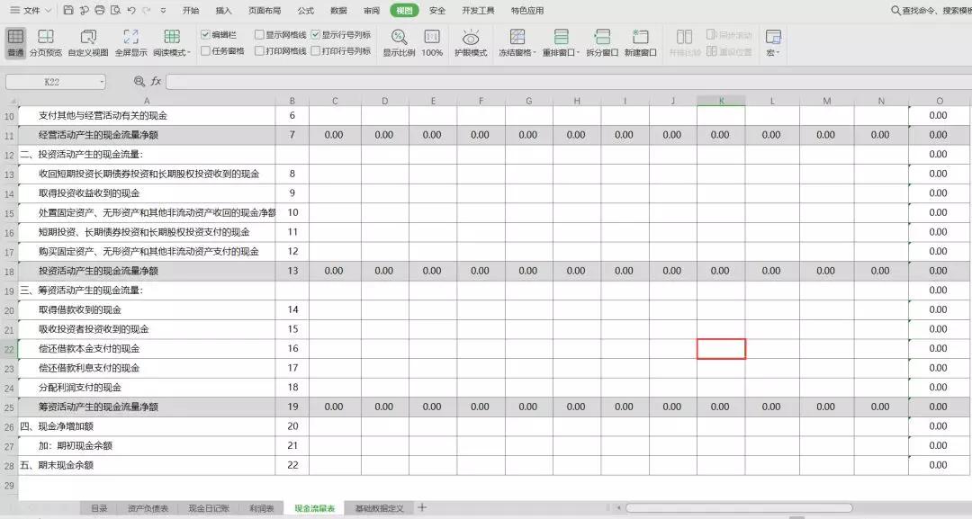Click the horizontal scrollbar thumb
This screenshot has height=519, width=972.
pyautogui.click(x=739, y=508)
